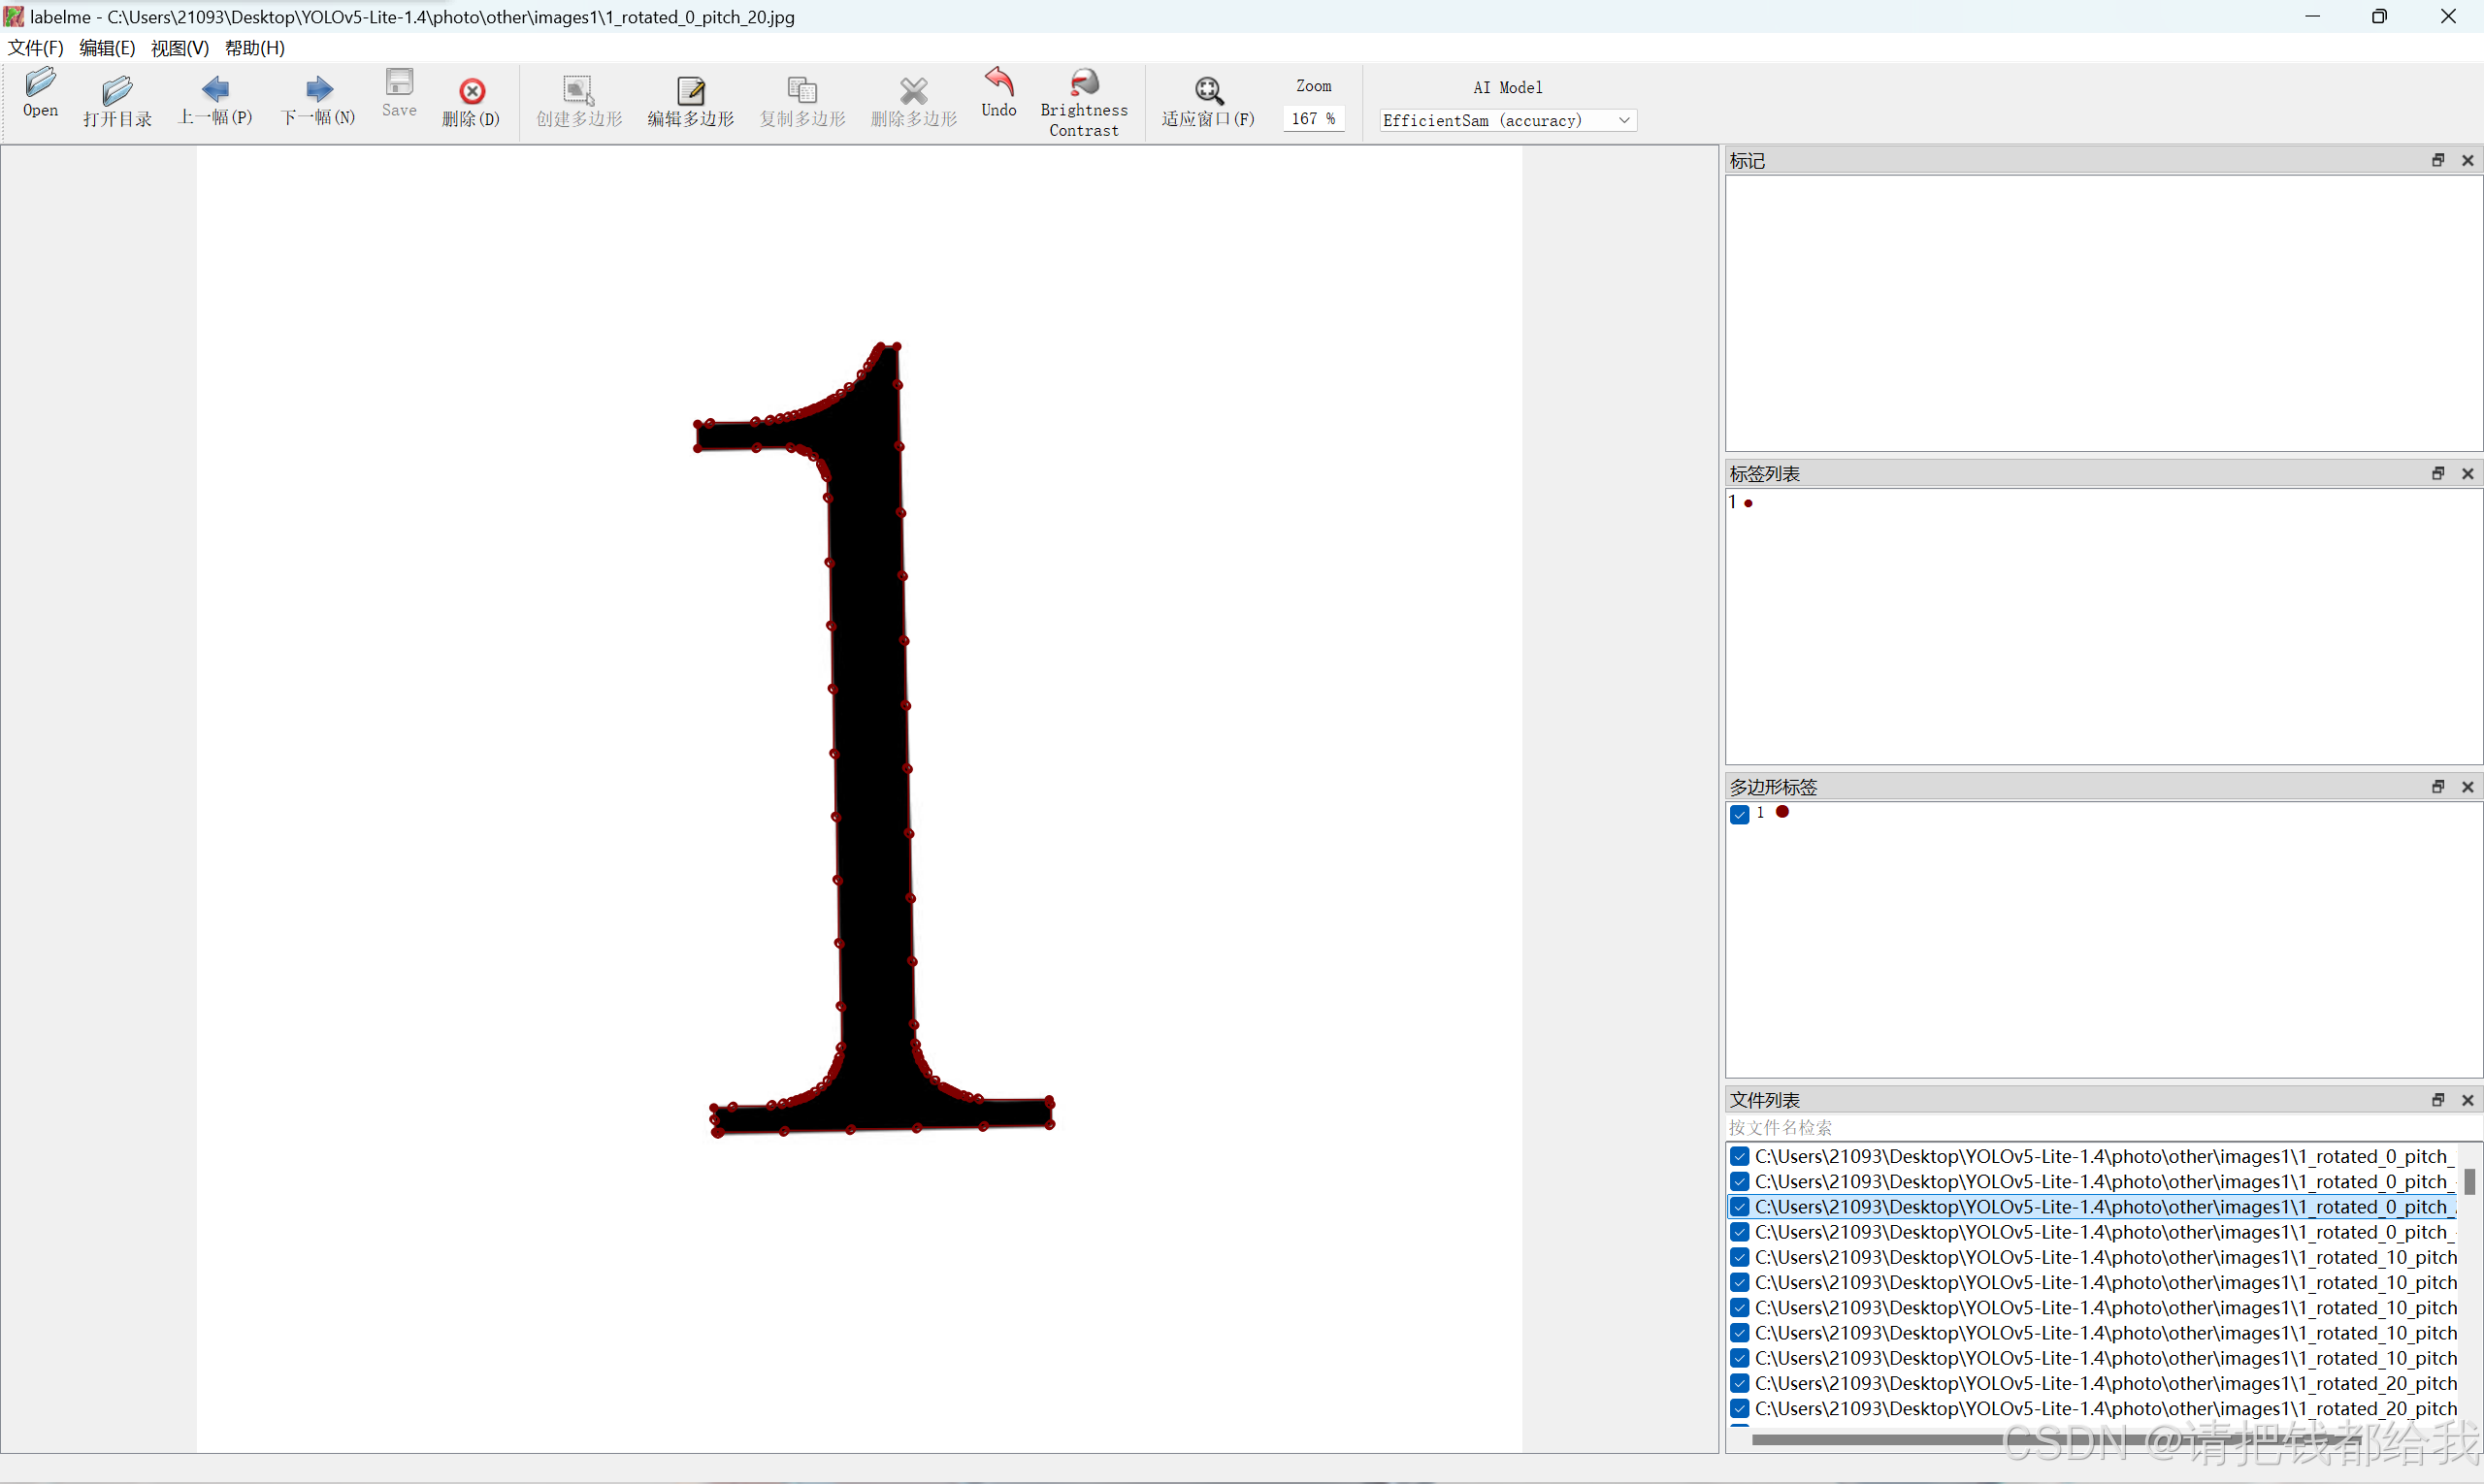The image size is (2484, 1484).
Task: Float the 标签列表 panel
Action: point(2438,473)
